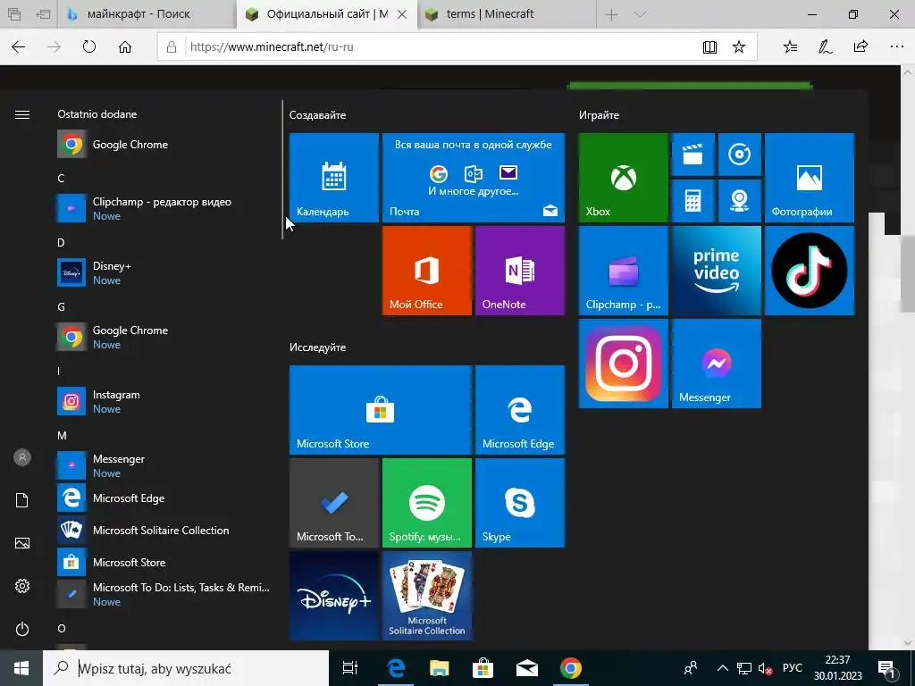Open the Spotify tile

[x=426, y=503]
